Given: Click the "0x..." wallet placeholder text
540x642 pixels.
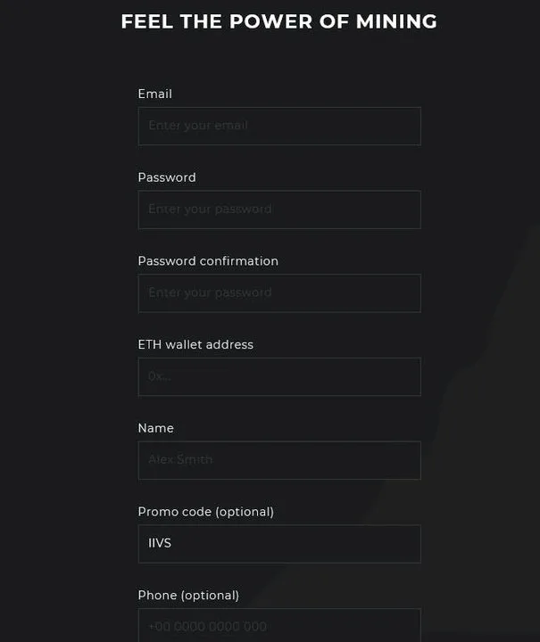Looking at the screenshot, I should click(x=159, y=376).
